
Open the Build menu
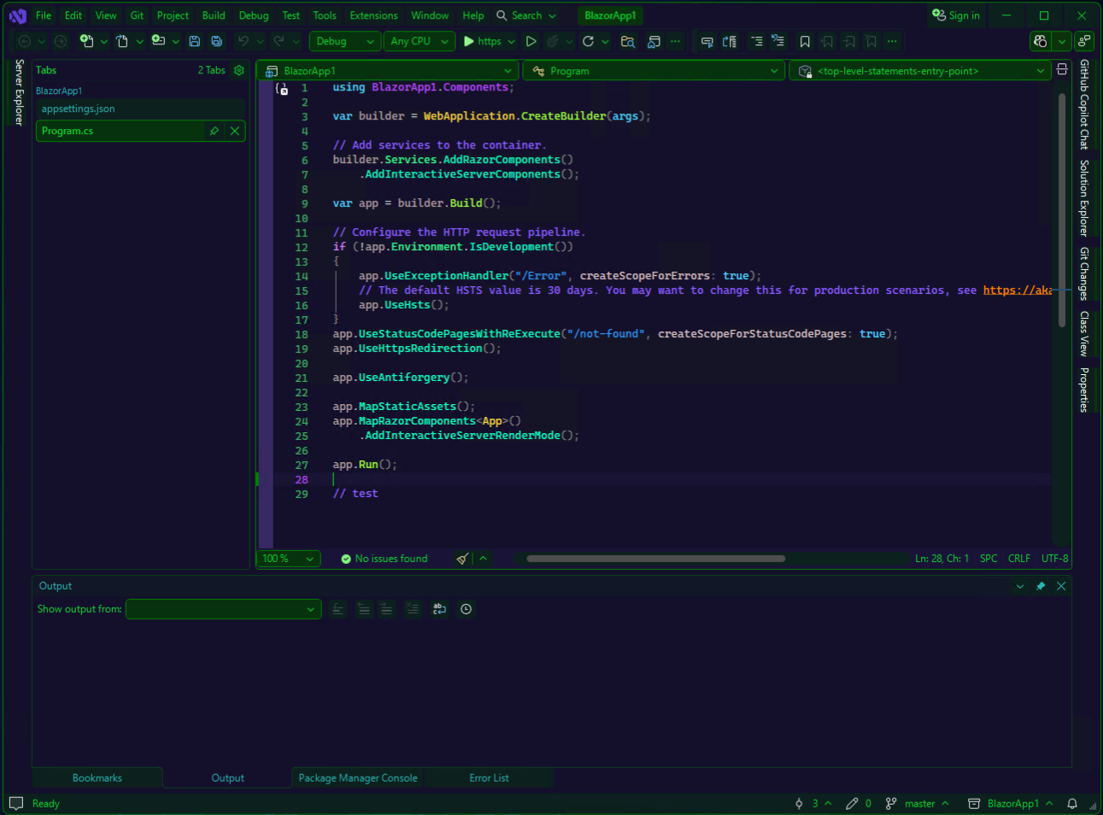[214, 15]
